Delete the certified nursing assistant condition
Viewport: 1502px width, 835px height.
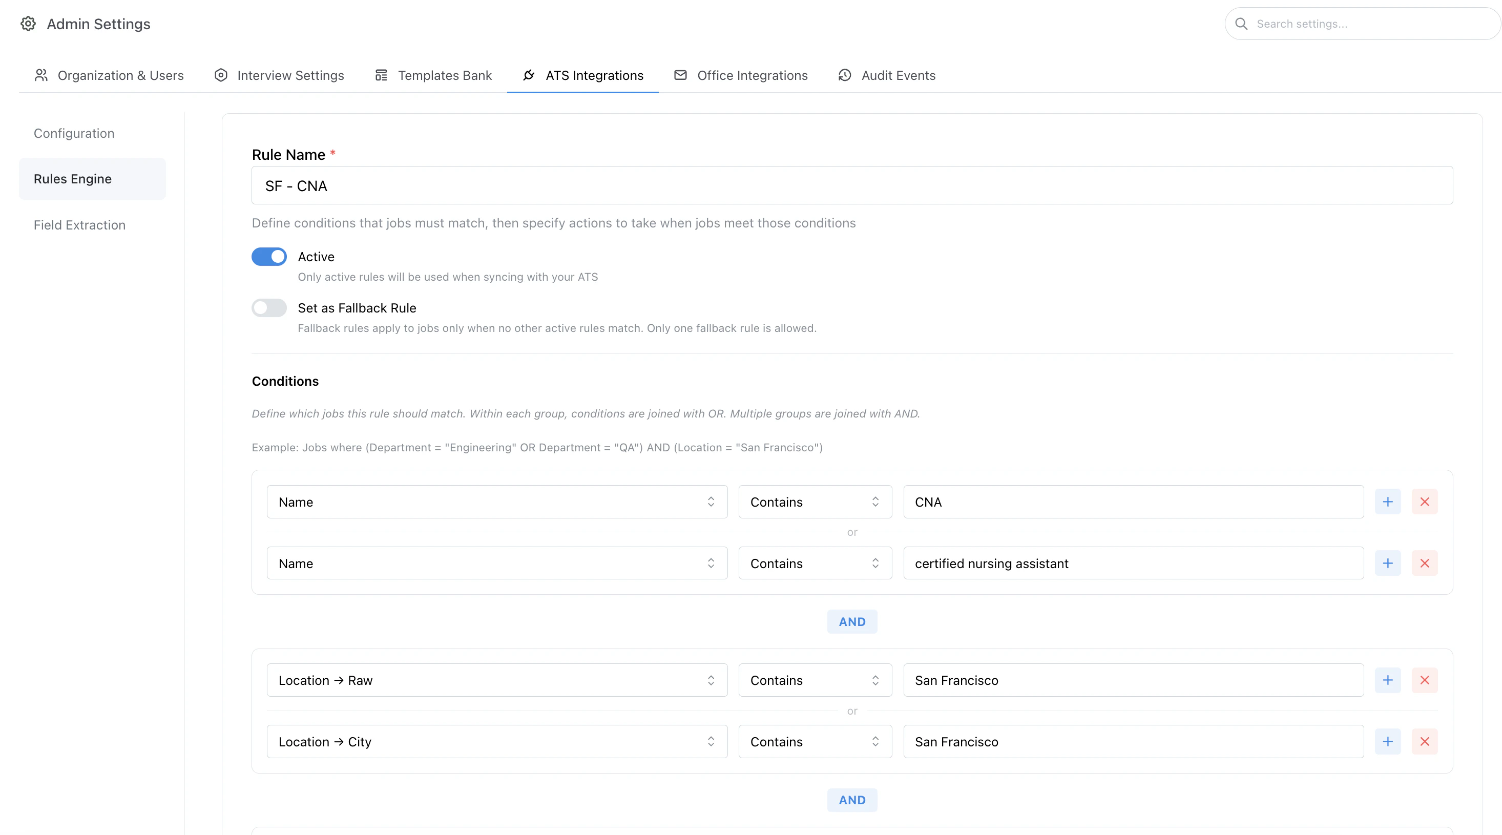tap(1425, 563)
